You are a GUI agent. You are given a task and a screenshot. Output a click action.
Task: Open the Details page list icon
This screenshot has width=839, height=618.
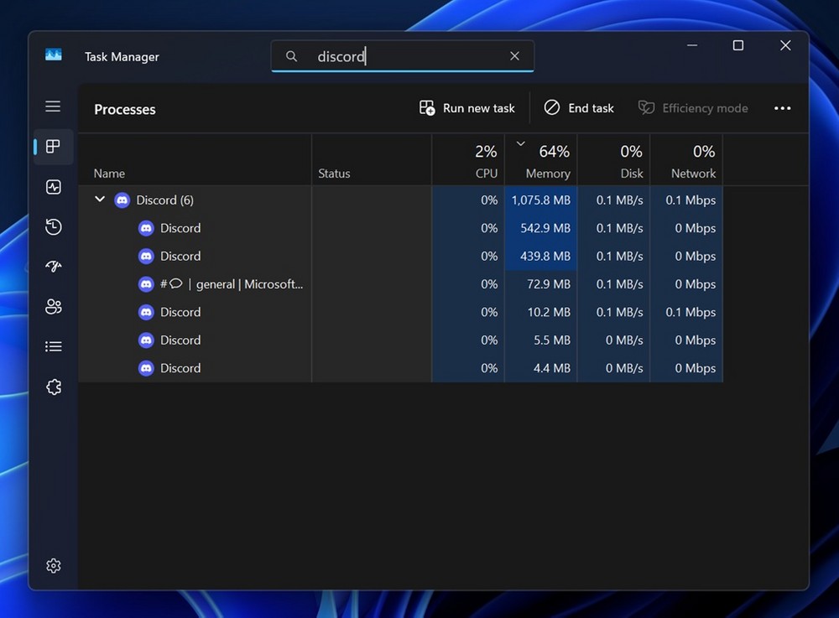[x=54, y=346]
